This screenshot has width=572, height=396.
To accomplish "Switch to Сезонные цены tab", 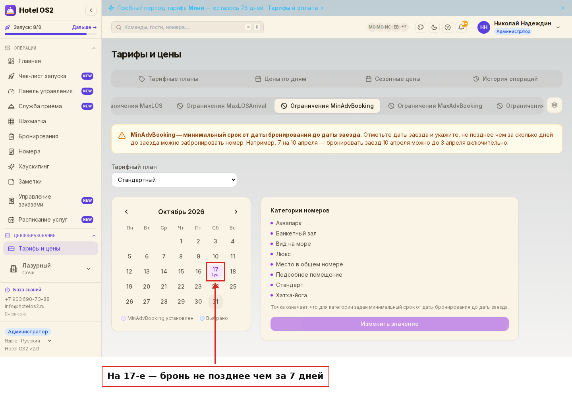I will pos(393,79).
